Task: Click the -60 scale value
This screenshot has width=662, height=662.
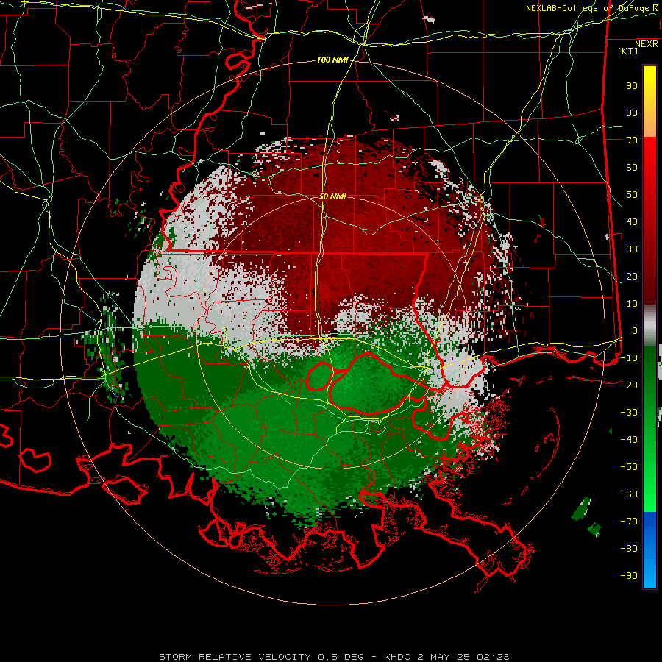Action: click(x=629, y=494)
